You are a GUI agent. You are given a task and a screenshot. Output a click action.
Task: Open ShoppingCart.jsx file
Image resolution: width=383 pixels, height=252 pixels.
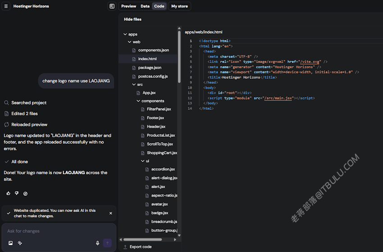(162, 153)
